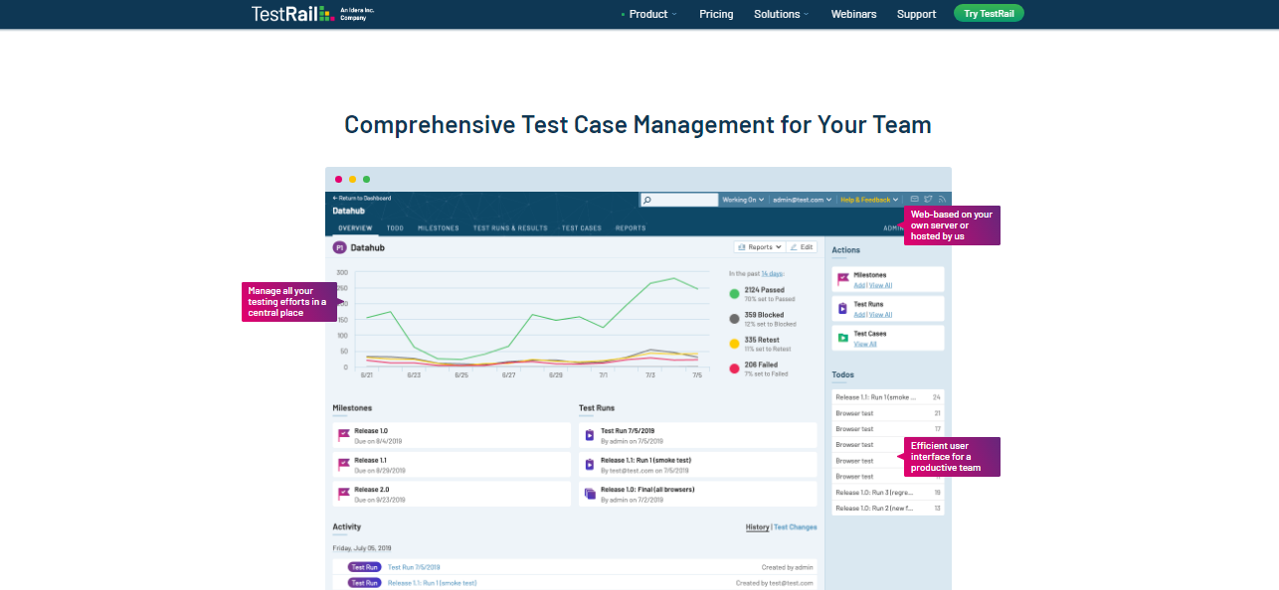Click the red window dot in mockup

pos(338,180)
